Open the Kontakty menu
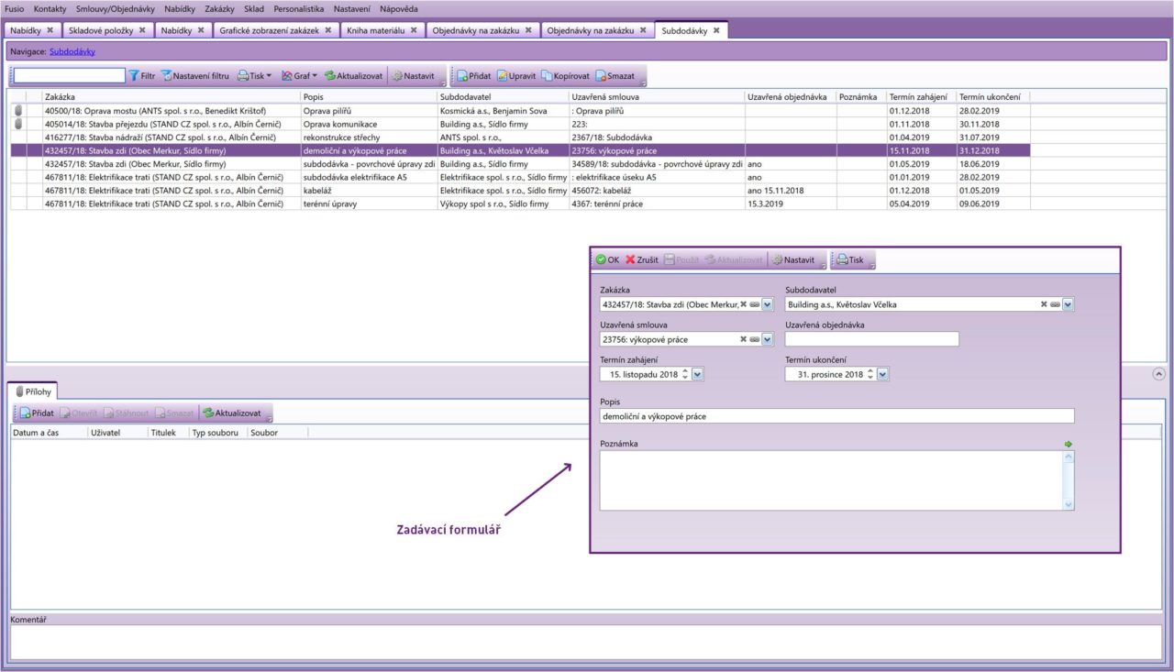Viewport: 1174px width, 672px height. pos(50,8)
